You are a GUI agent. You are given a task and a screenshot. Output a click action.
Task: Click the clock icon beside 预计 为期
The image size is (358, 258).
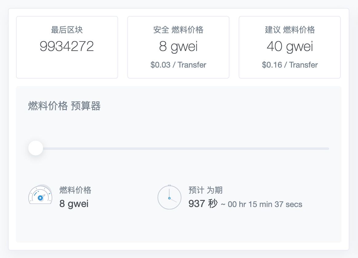pyautogui.click(x=169, y=197)
